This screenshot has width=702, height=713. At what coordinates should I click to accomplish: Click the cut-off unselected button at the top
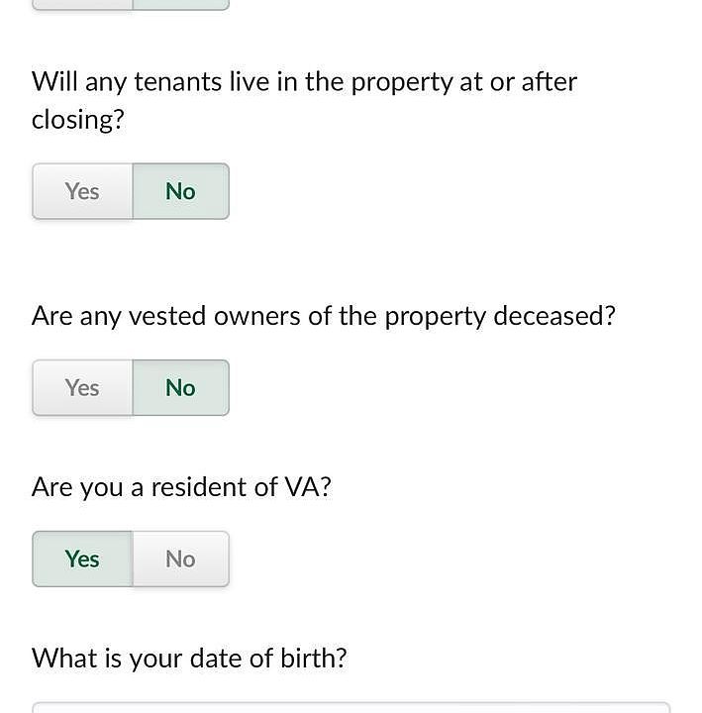(x=82, y=5)
